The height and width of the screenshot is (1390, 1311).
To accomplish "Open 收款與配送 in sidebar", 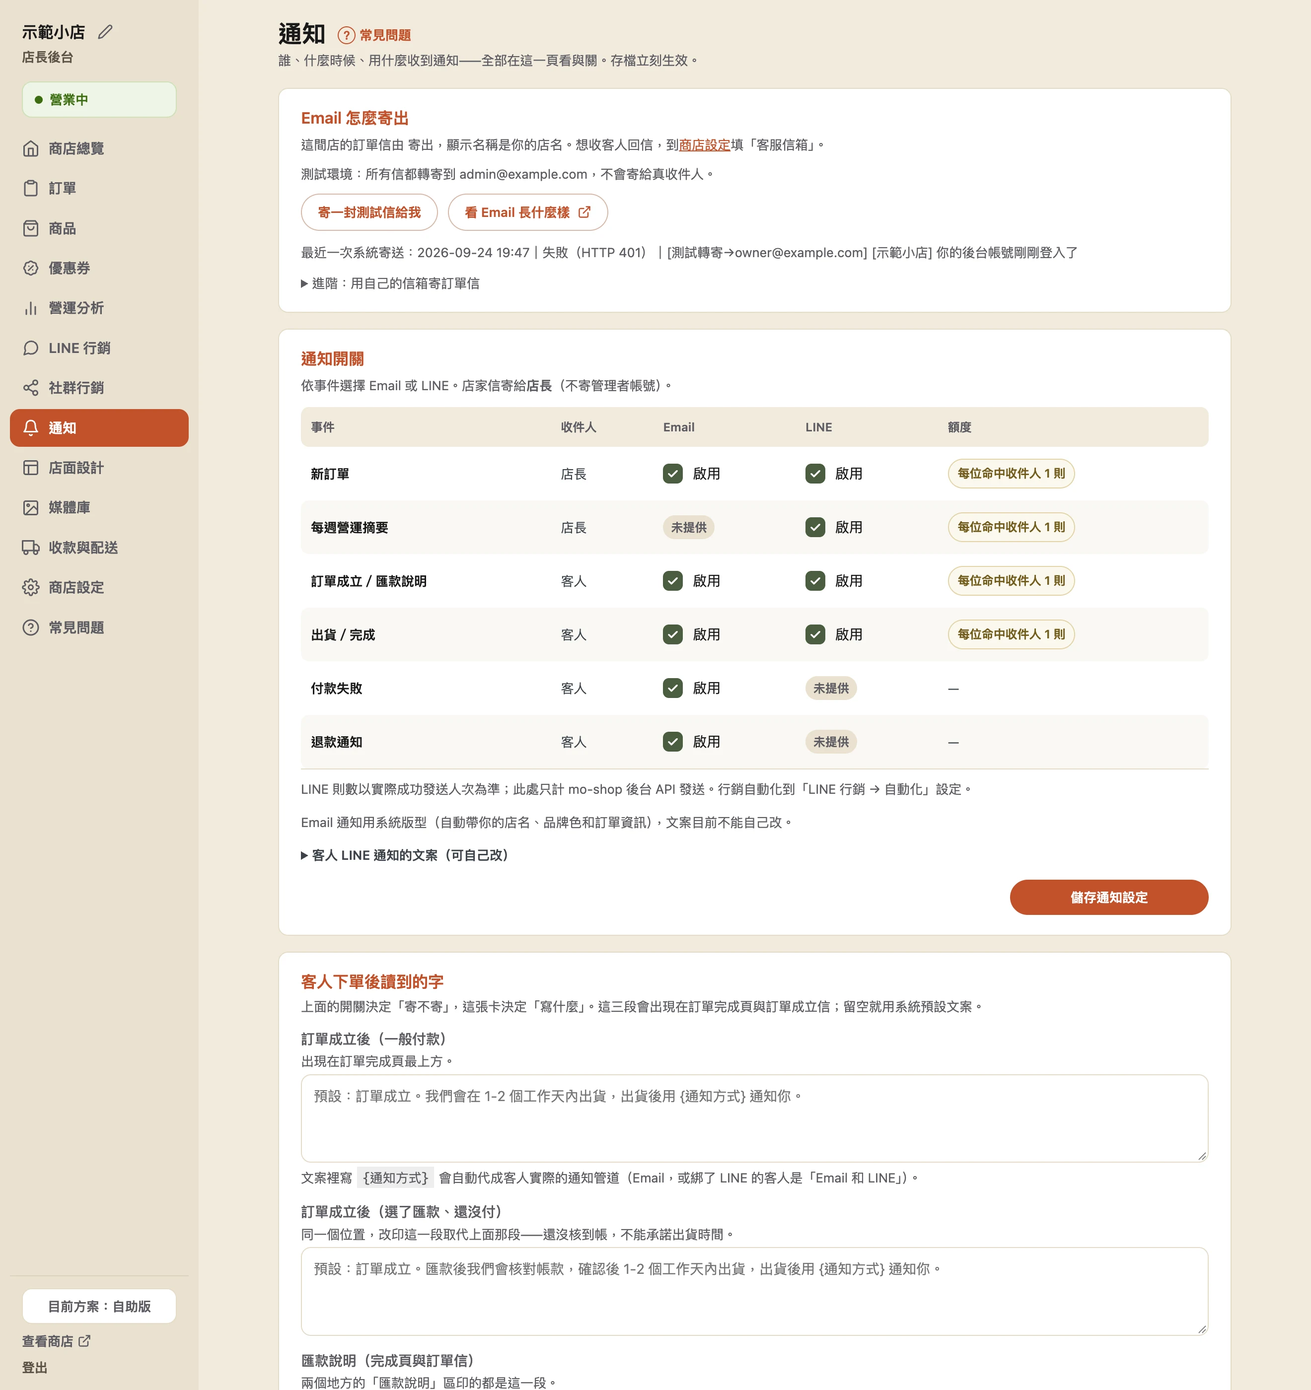I will point(99,547).
